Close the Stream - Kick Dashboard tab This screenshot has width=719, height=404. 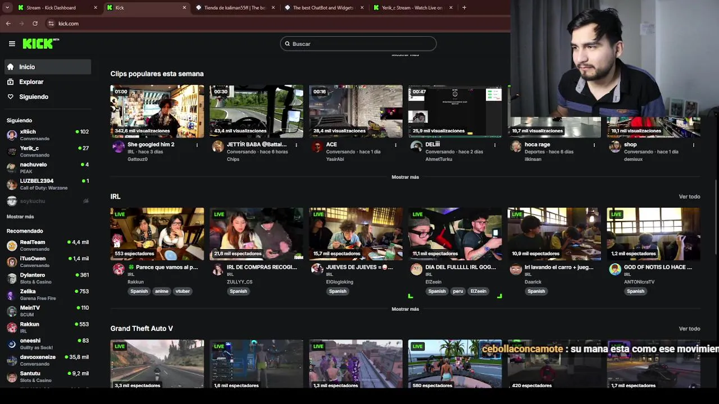[95, 8]
